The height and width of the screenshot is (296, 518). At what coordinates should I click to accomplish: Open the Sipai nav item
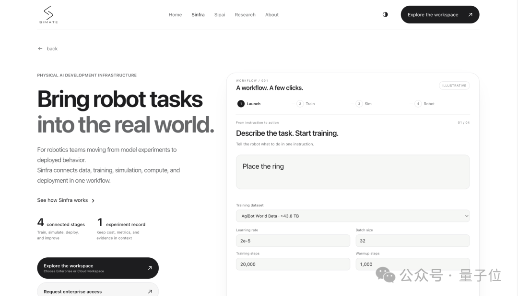point(220,15)
